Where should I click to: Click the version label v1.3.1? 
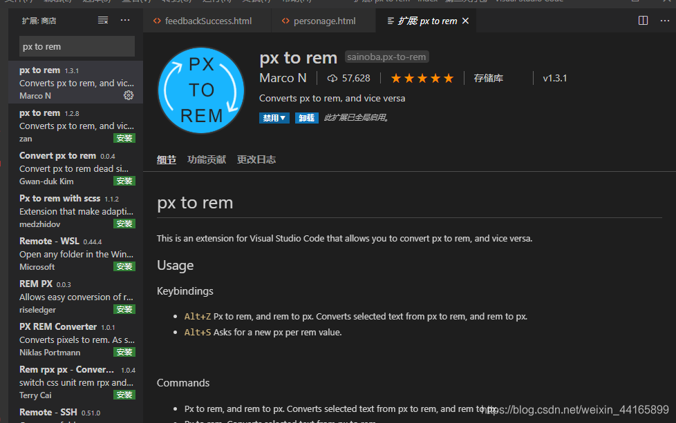(555, 78)
